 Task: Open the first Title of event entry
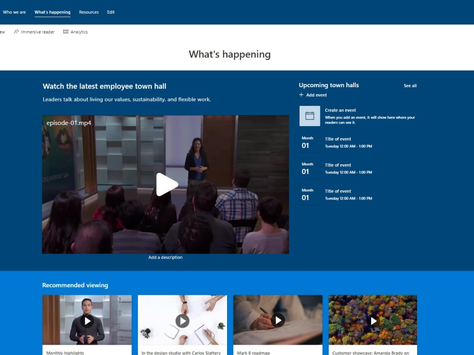click(337, 139)
